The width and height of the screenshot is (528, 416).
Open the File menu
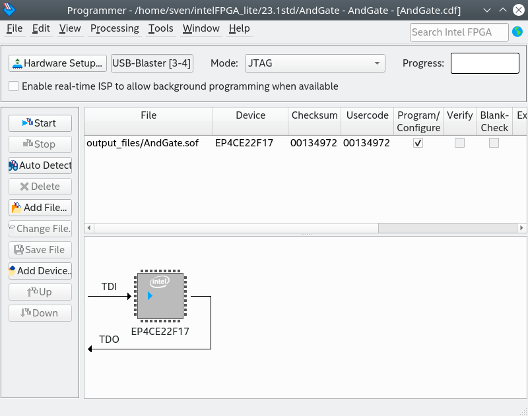(x=15, y=28)
